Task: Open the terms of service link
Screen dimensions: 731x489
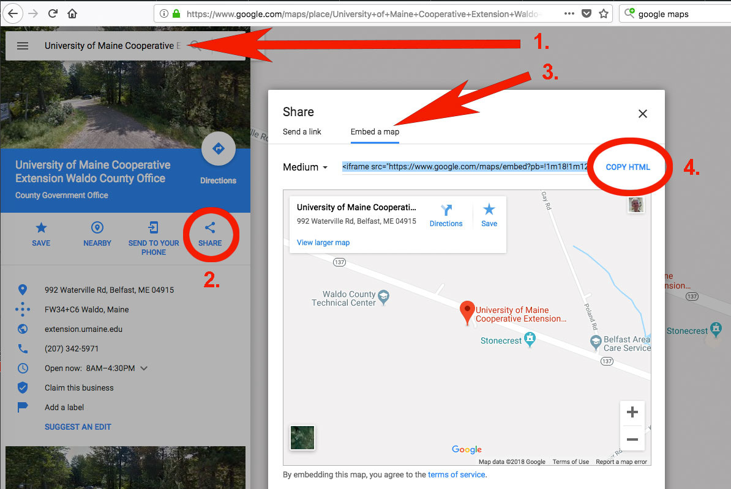Action: pyautogui.click(x=456, y=475)
